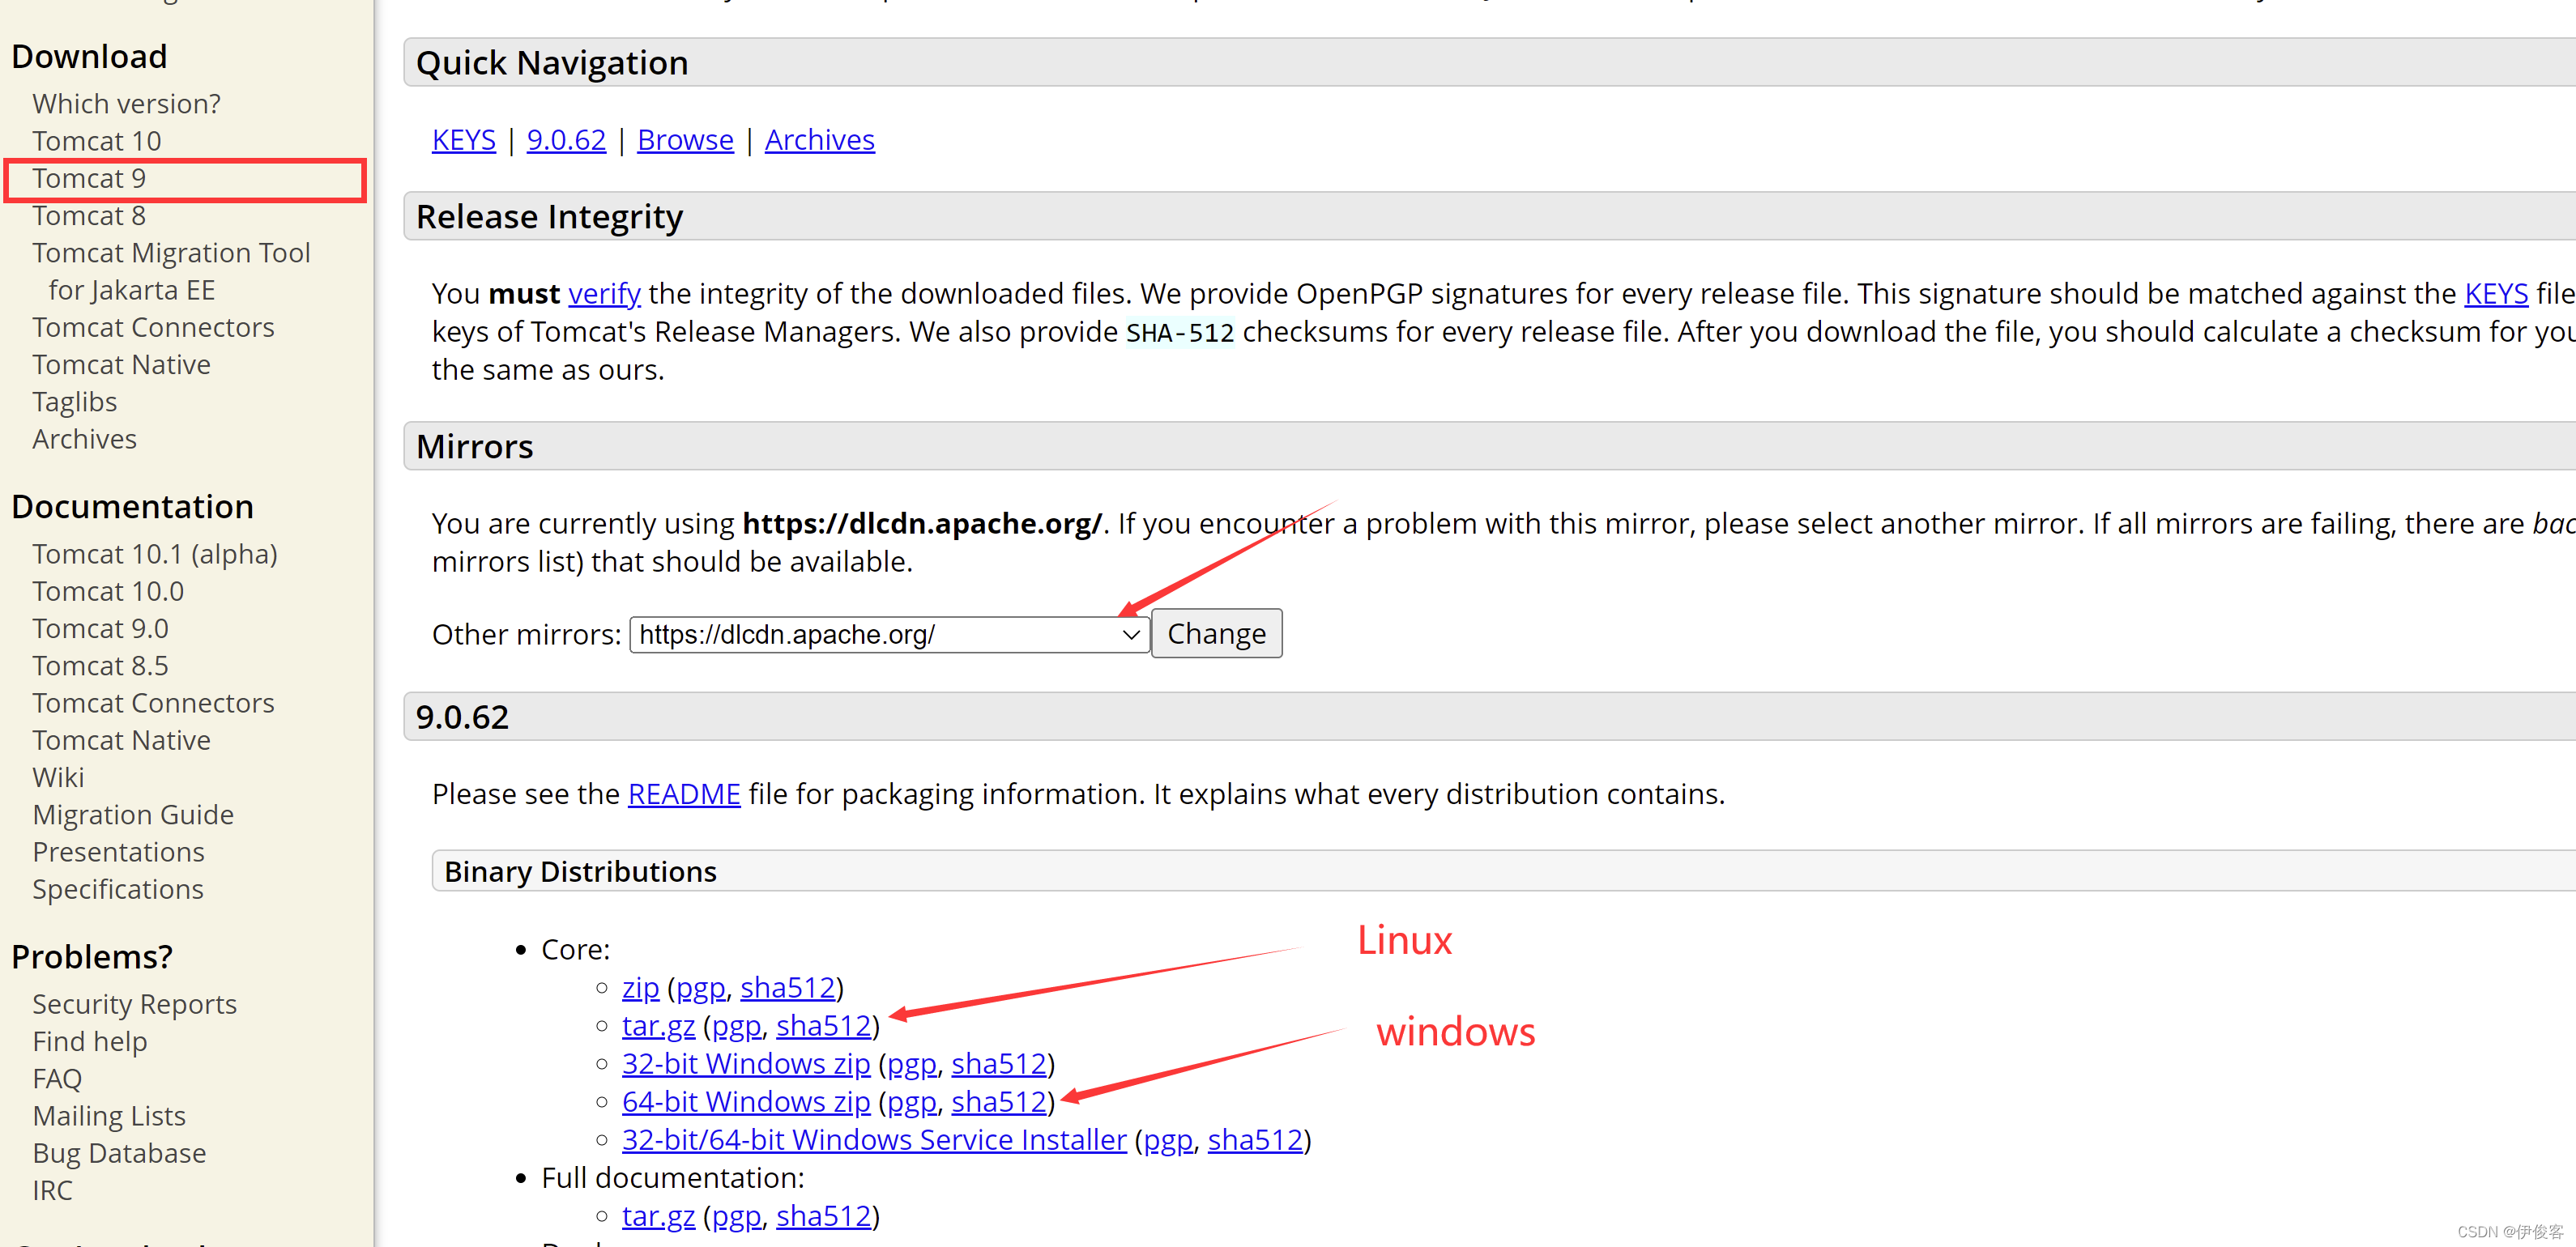Open Tomcat 10.0 documentation
Screen dimensions: 2576x1247
(x=108, y=592)
